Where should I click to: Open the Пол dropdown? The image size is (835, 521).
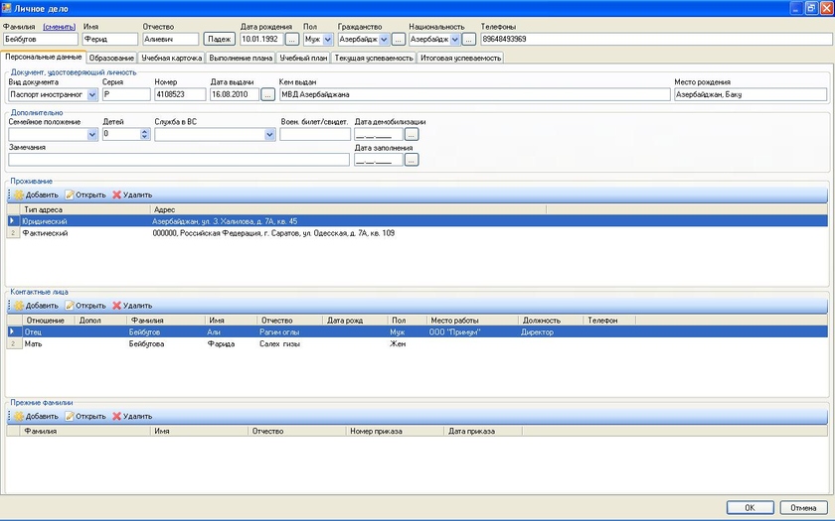(327, 40)
